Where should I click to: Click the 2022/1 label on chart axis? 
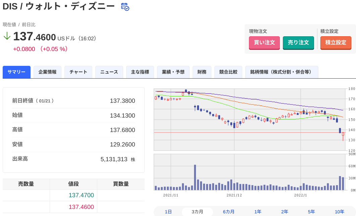[x=300, y=195]
